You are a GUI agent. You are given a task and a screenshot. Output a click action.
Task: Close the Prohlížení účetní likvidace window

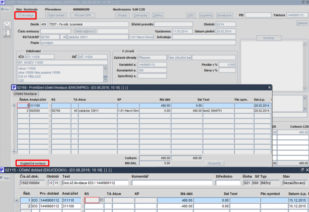click(x=269, y=87)
